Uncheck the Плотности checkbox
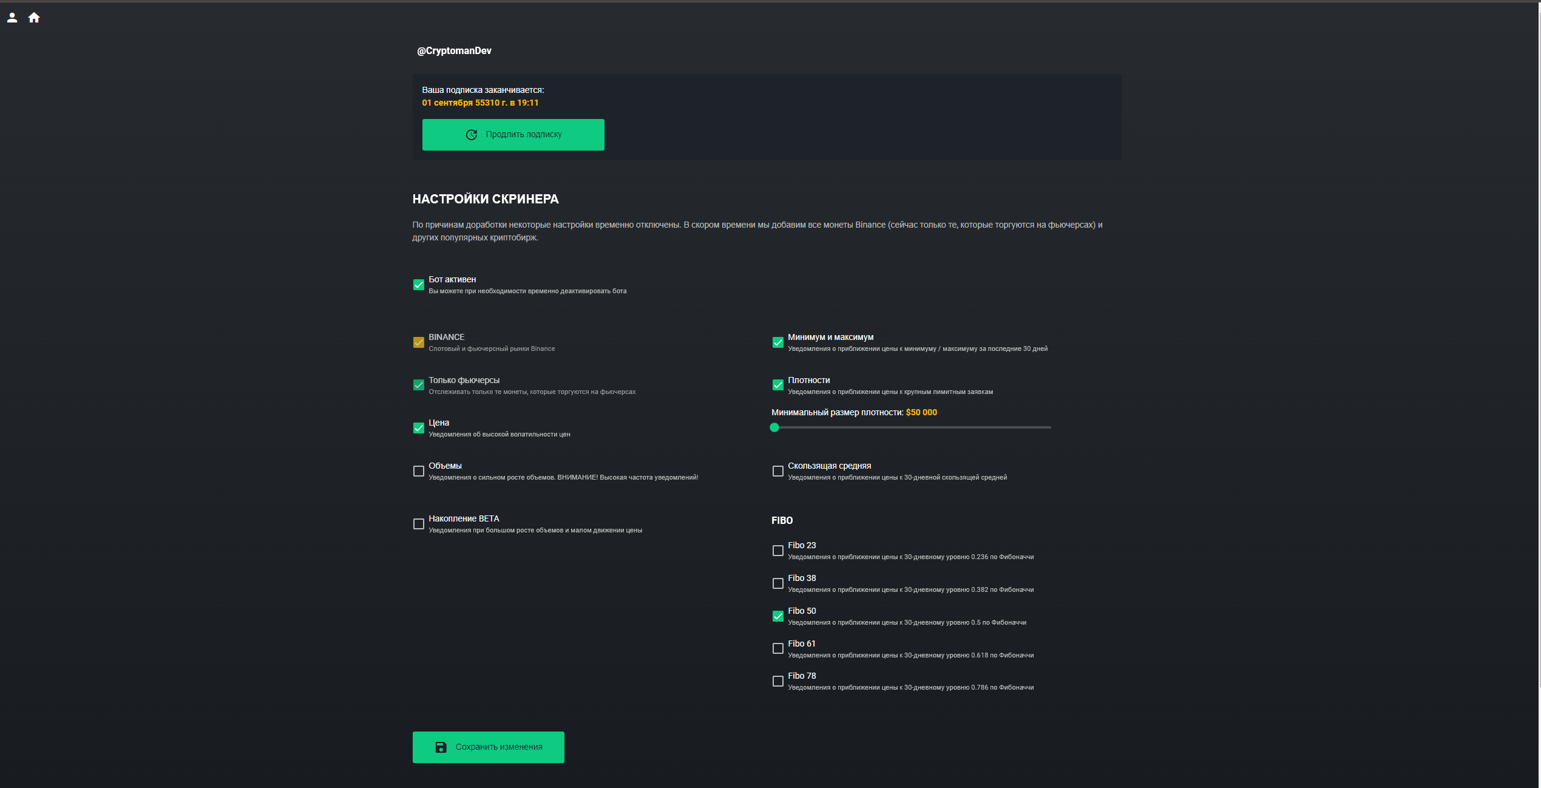Screen dimensions: 1541x788 778,385
